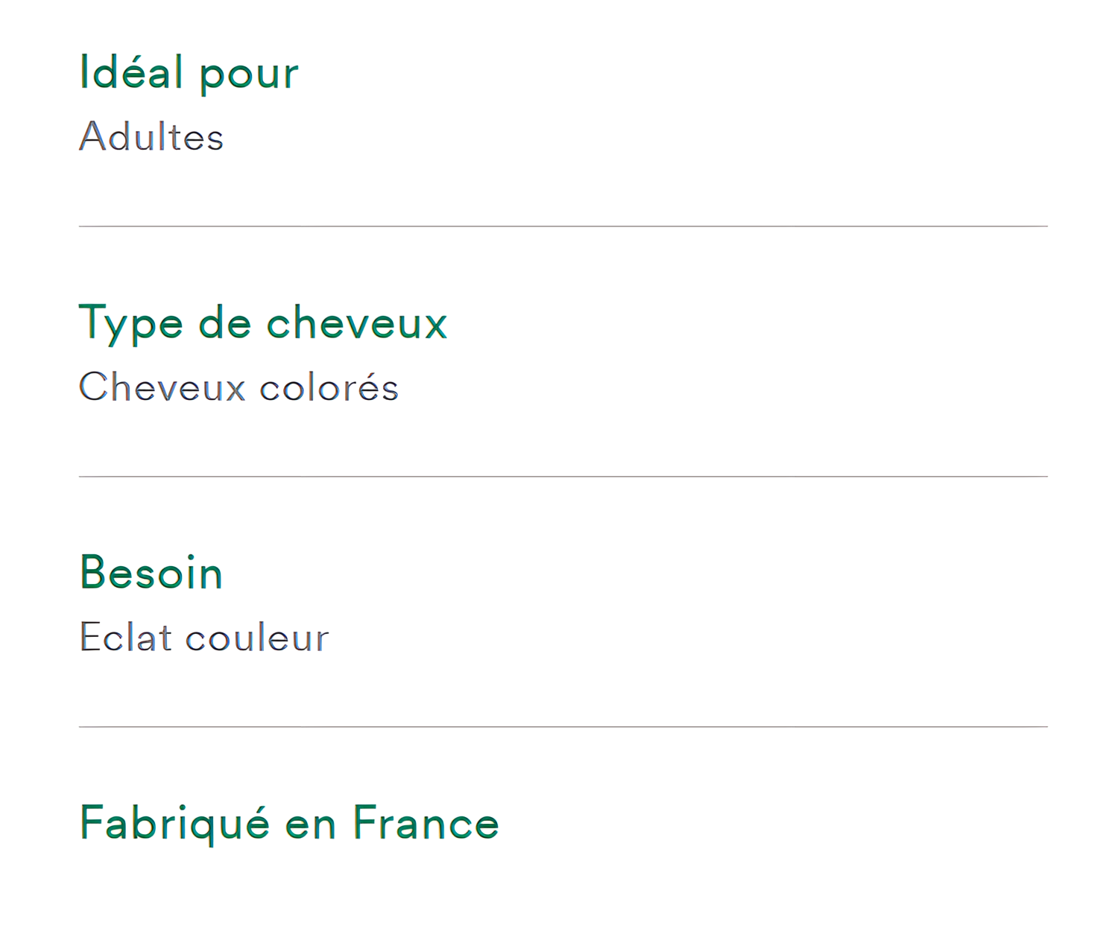Select the 'Cheveux colorés' value

point(238,387)
